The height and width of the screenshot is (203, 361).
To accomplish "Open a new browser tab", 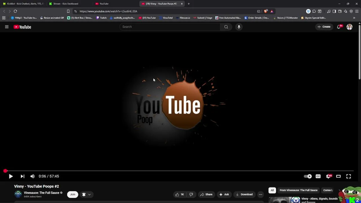I will tap(189, 4).
